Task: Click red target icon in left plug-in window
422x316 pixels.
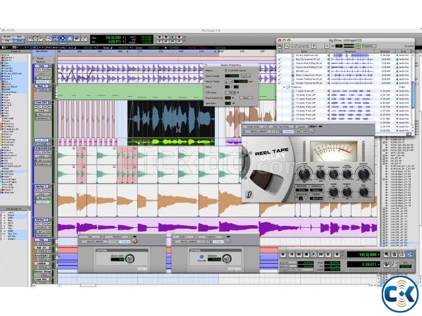Action: [135, 241]
